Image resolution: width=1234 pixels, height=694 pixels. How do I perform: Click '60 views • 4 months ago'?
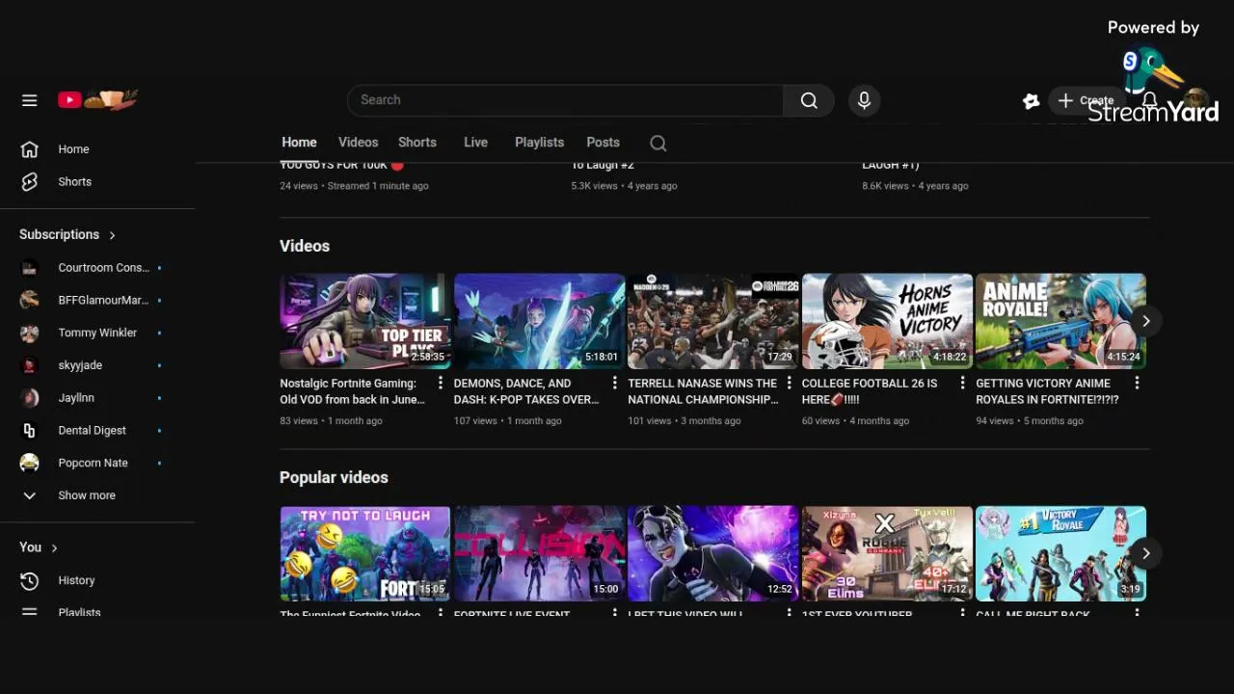click(x=855, y=421)
